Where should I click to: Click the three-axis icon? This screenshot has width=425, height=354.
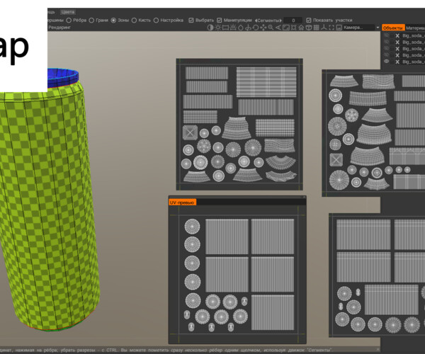coord(324,28)
